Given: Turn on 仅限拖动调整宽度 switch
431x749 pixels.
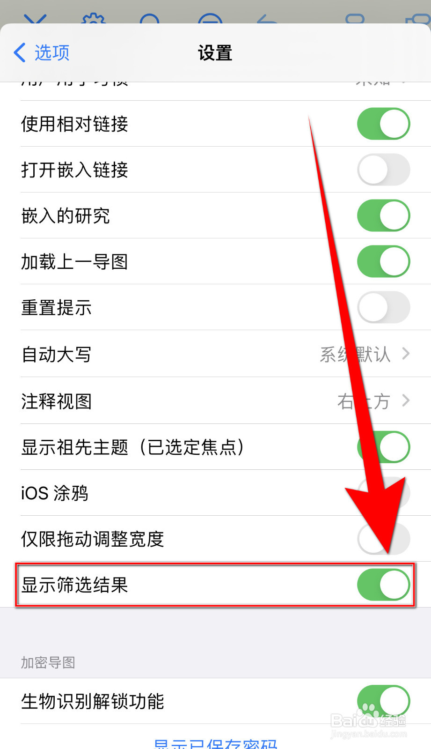Looking at the screenshot, I should 383,539.
